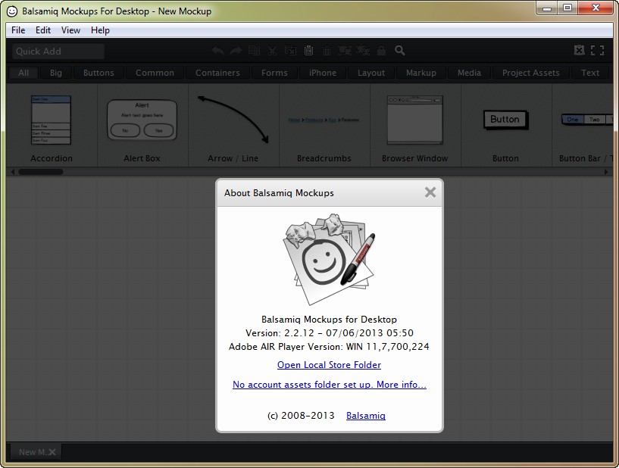Switch to the iPhone category tab
The width and height of the screenshot is (619, 468).
pyautogui.click(x=323, y=73)
